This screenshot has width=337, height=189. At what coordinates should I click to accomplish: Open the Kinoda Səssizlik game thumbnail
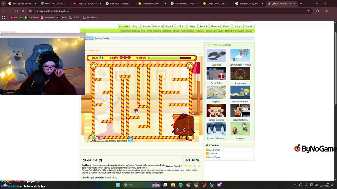tap(216, 111)
